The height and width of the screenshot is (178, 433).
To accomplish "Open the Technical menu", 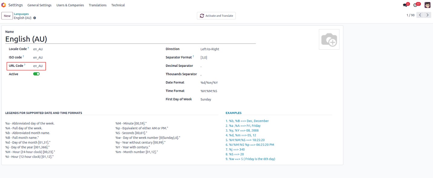I will point(118,5).
